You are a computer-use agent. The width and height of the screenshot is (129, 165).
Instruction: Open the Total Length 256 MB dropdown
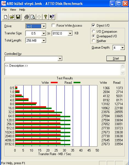click(x=44, y=41)
